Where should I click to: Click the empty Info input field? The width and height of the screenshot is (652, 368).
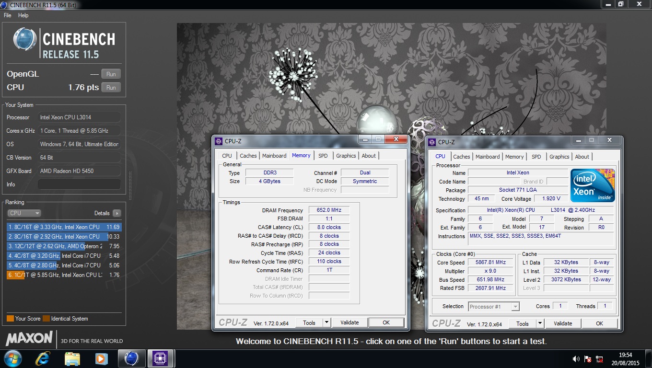[79, 184]
